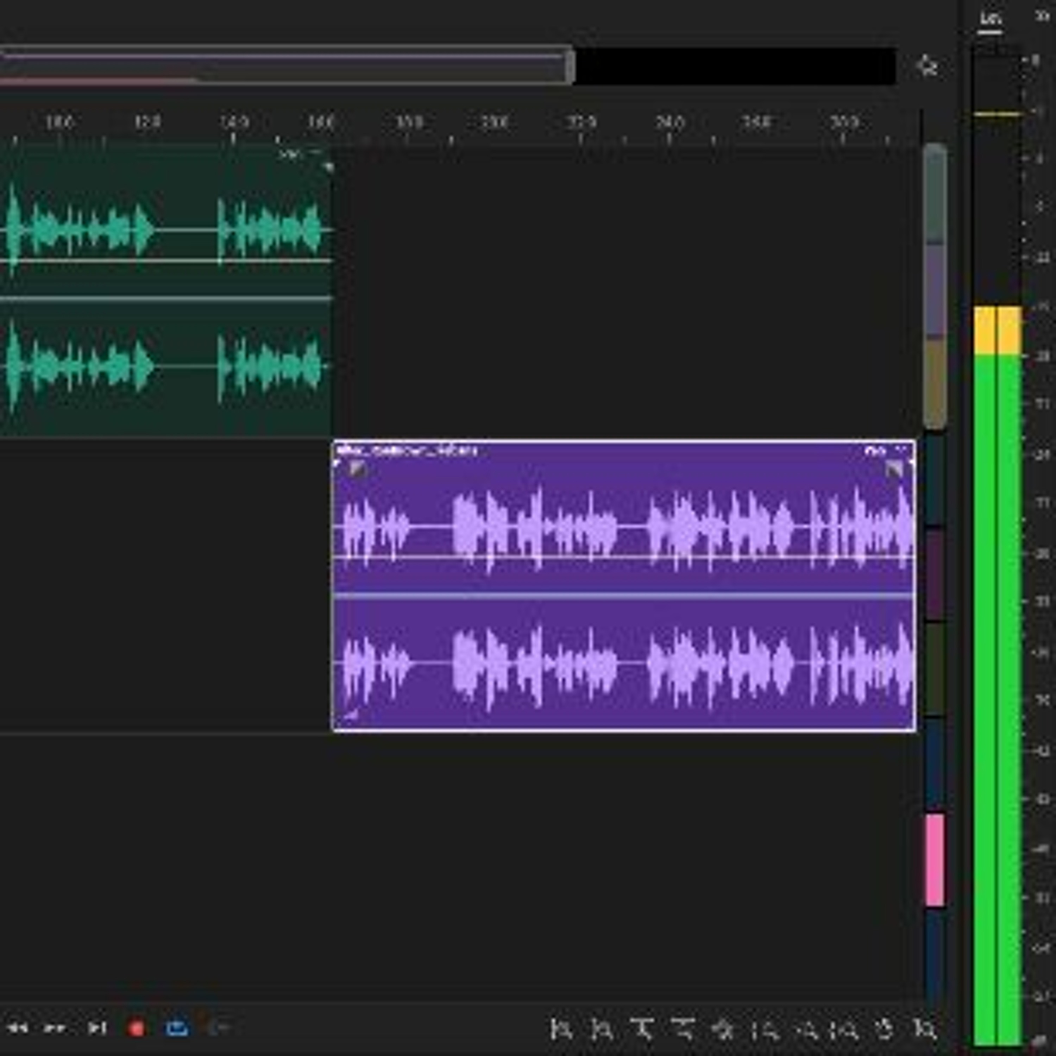Click the last zoom toolbar icon at right end

925,1030
